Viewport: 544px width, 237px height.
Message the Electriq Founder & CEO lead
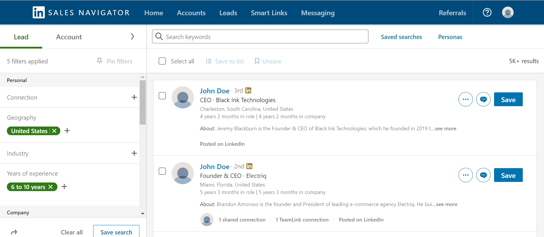[x=483, y=175]
